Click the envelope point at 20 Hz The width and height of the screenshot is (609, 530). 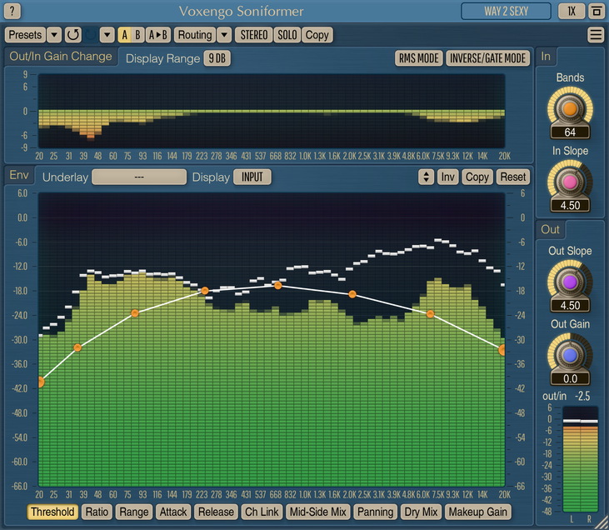coord(41,382)
